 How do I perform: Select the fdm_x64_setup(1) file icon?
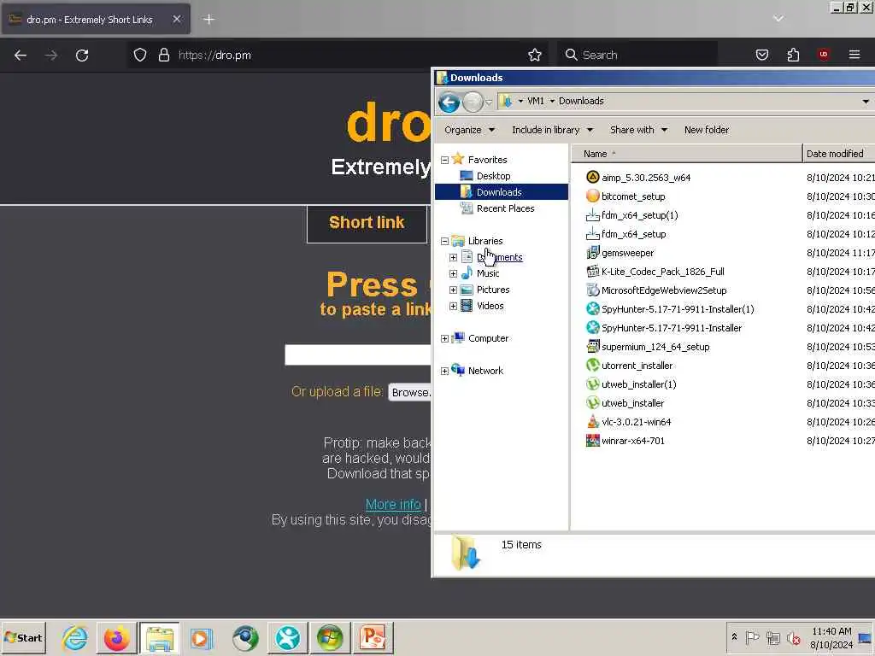(x=593, y=214)
